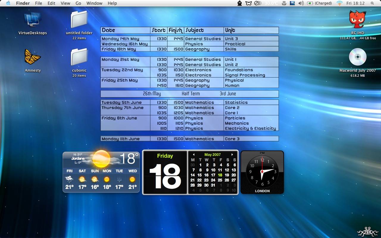Click the sun icon in weather widget
Screen dimensions: 381x238
pos(101,159)
